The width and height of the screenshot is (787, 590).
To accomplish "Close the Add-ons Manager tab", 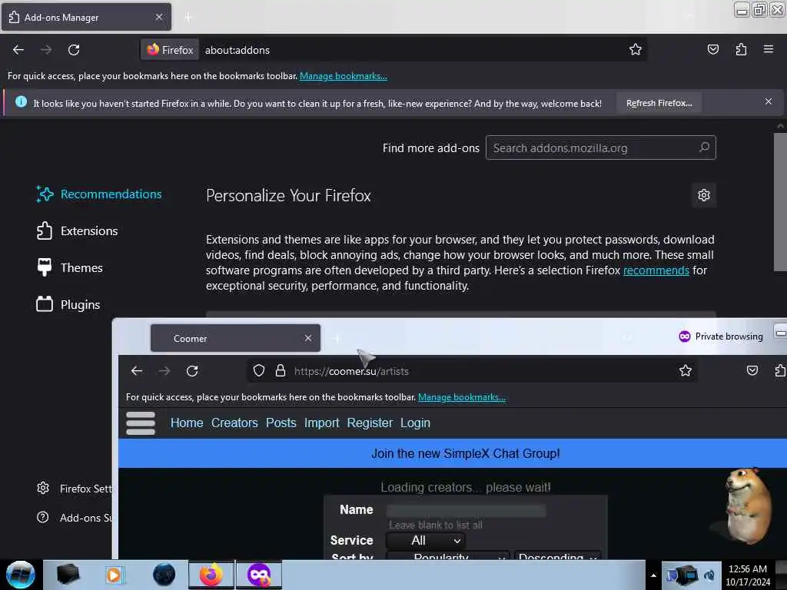I will [158, 17].
